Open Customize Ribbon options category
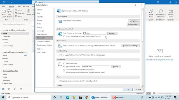Viewport: 179px width, 100px height. (x=44, y=42)
